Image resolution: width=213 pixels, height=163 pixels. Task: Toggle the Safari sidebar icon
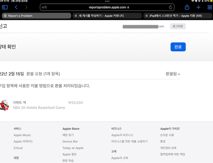5,7
